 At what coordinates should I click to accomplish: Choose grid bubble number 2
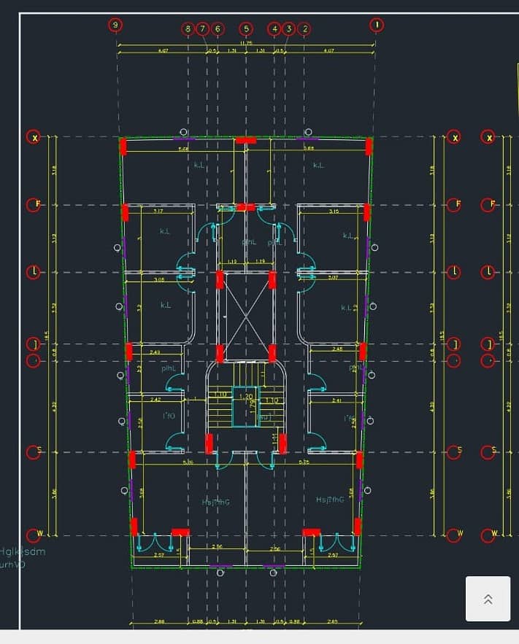pos(304,28)
